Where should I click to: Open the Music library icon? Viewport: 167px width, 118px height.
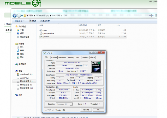coord(18,51)
